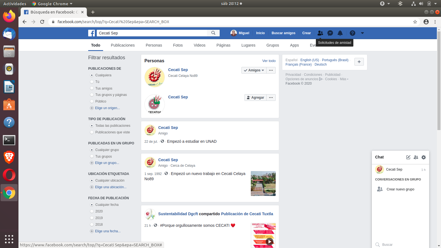This screenshot has width=441, height=248.
Task: Select the 'Tus amigos' radio option
Action: click(x=92, y=88)
